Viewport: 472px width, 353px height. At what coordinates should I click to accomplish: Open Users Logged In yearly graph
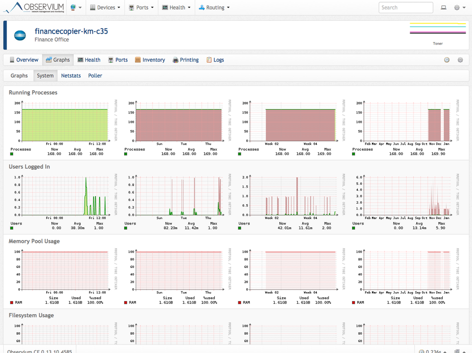click(405, 202)
